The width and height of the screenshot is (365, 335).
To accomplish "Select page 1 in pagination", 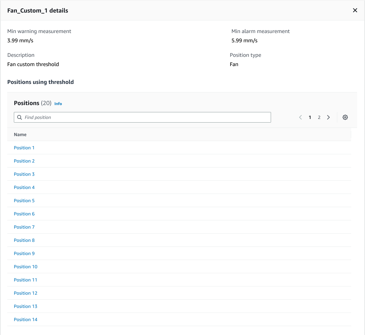I will pyautogui.click(x=310, y=117).
